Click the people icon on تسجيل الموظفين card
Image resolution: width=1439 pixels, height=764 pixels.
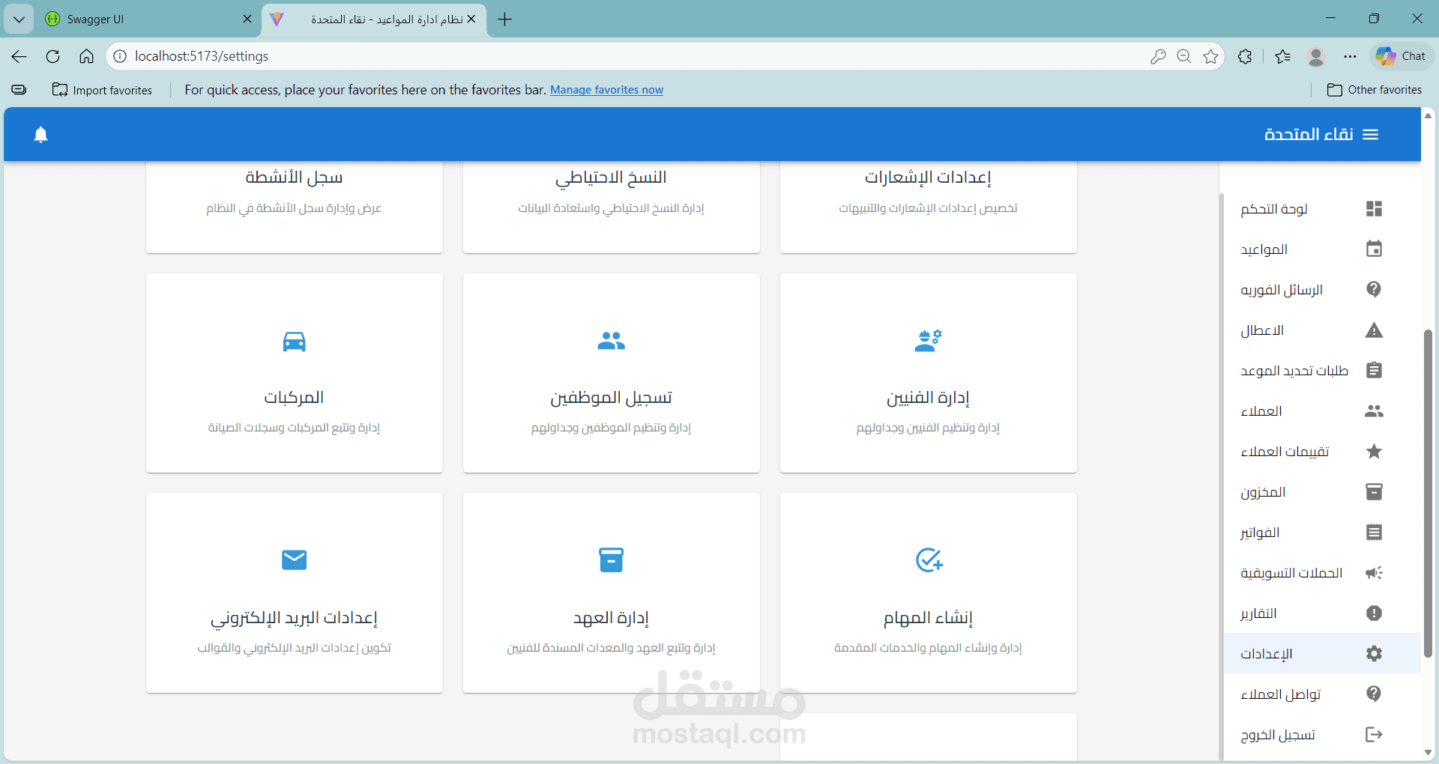point(611,342)
